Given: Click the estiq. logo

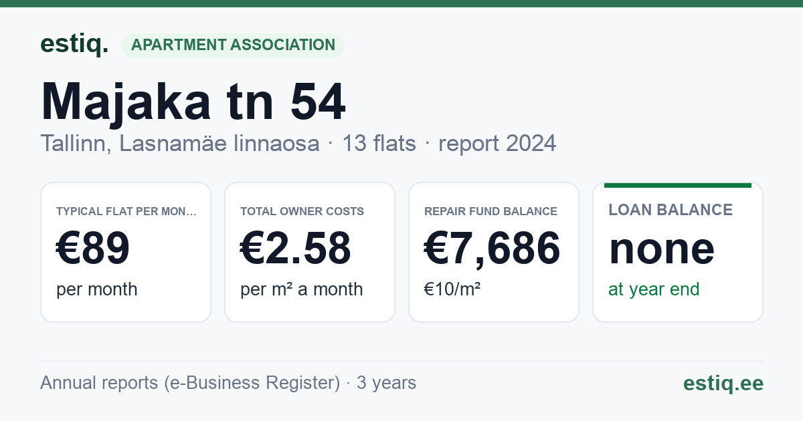Looking at the screenshot, I should pos(74,45).
